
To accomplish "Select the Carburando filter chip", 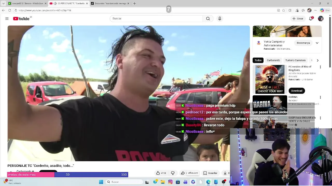I will click(273, 60).
